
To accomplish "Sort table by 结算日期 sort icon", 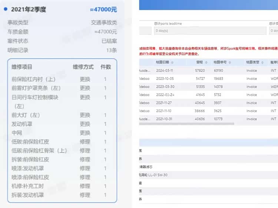I will (172, 62).
